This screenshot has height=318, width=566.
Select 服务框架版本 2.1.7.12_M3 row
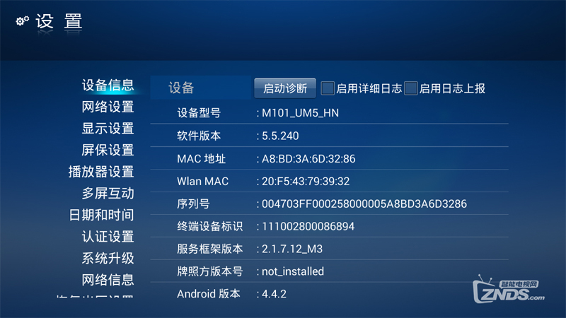329,249
